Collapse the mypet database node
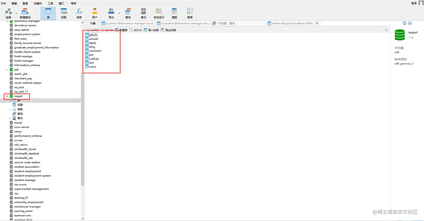The image size is (424, 221). (7, 96)
